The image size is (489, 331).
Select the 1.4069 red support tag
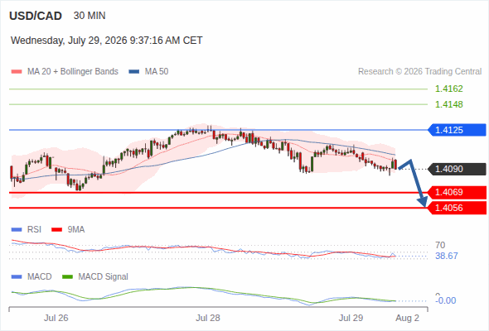457,193
